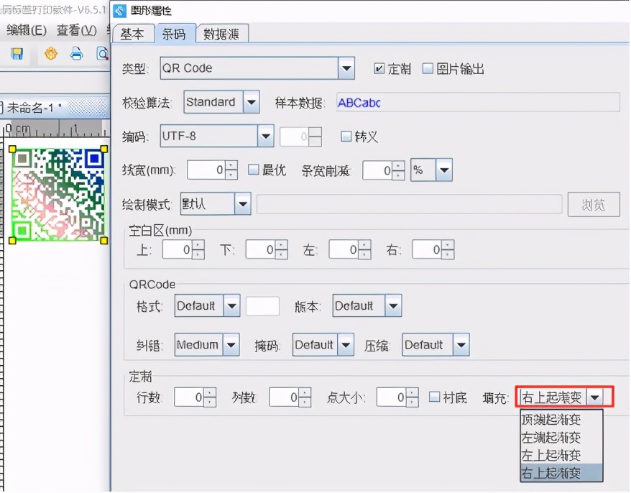Click the 空白区 上 margin field

[x=177, y=250]
